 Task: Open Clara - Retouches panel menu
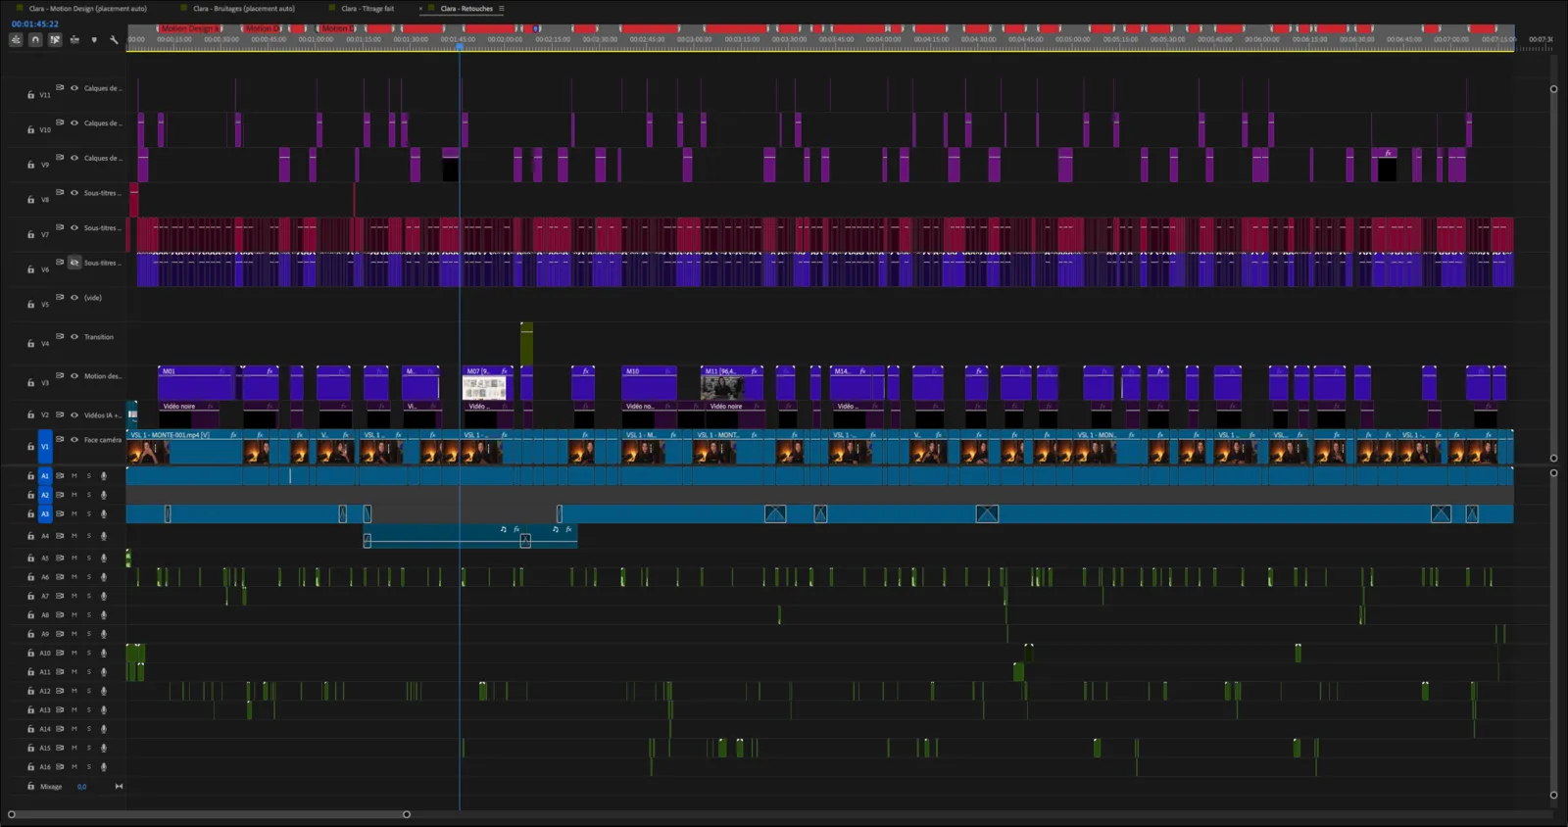click(x=502, y=9)
